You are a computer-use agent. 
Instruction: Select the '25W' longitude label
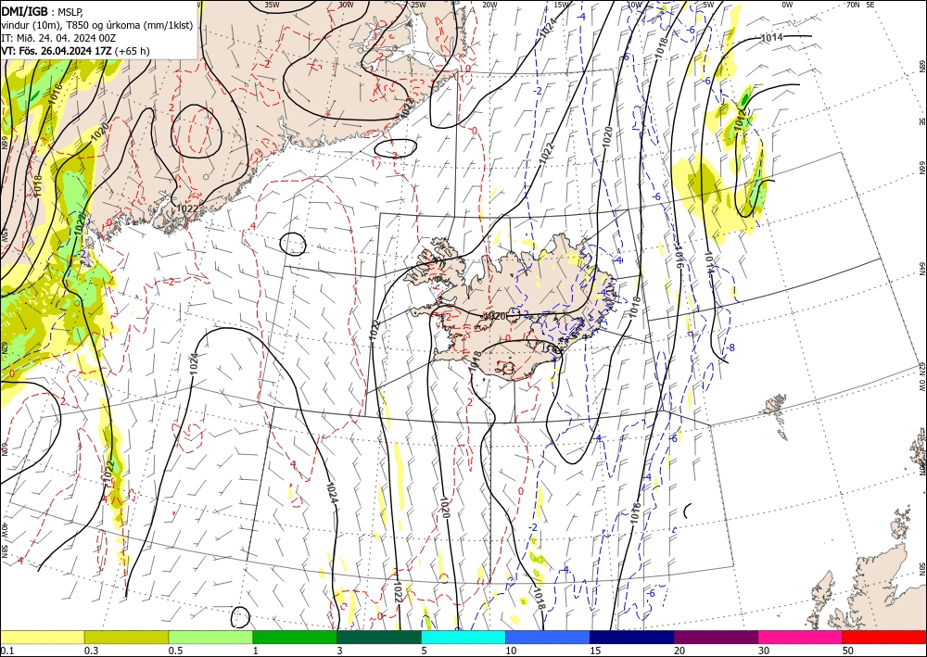[x=418, y=5]
